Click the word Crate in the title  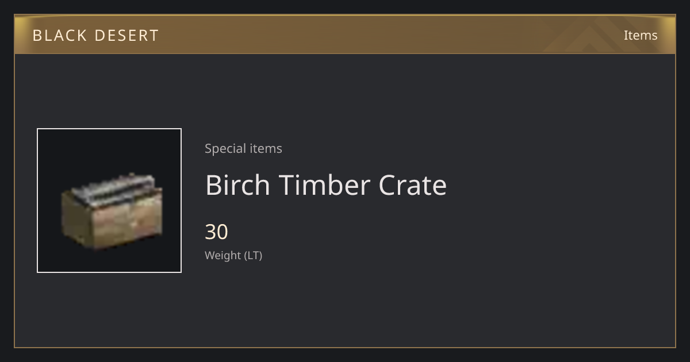point(413,185)
